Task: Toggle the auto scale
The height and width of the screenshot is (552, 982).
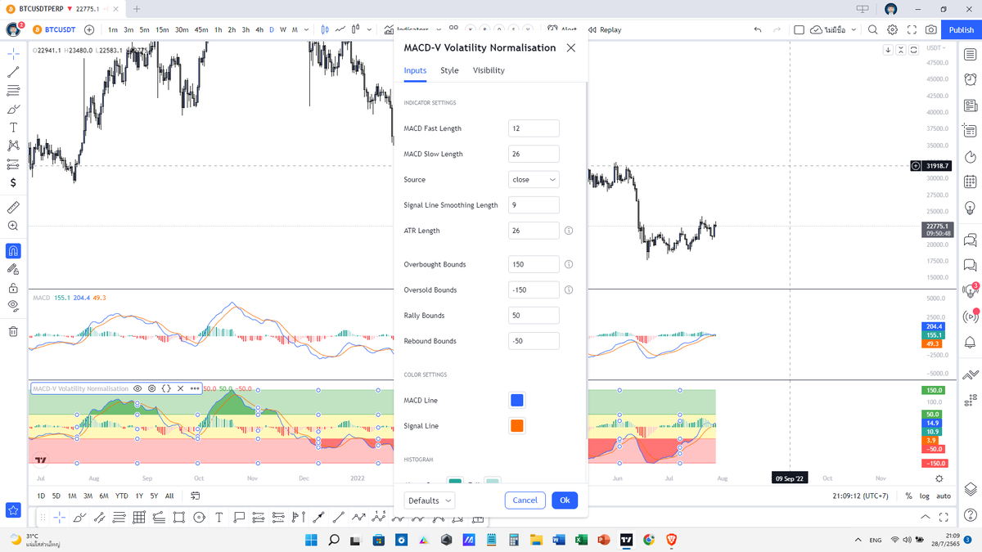Action: click(x=944, y=496)
